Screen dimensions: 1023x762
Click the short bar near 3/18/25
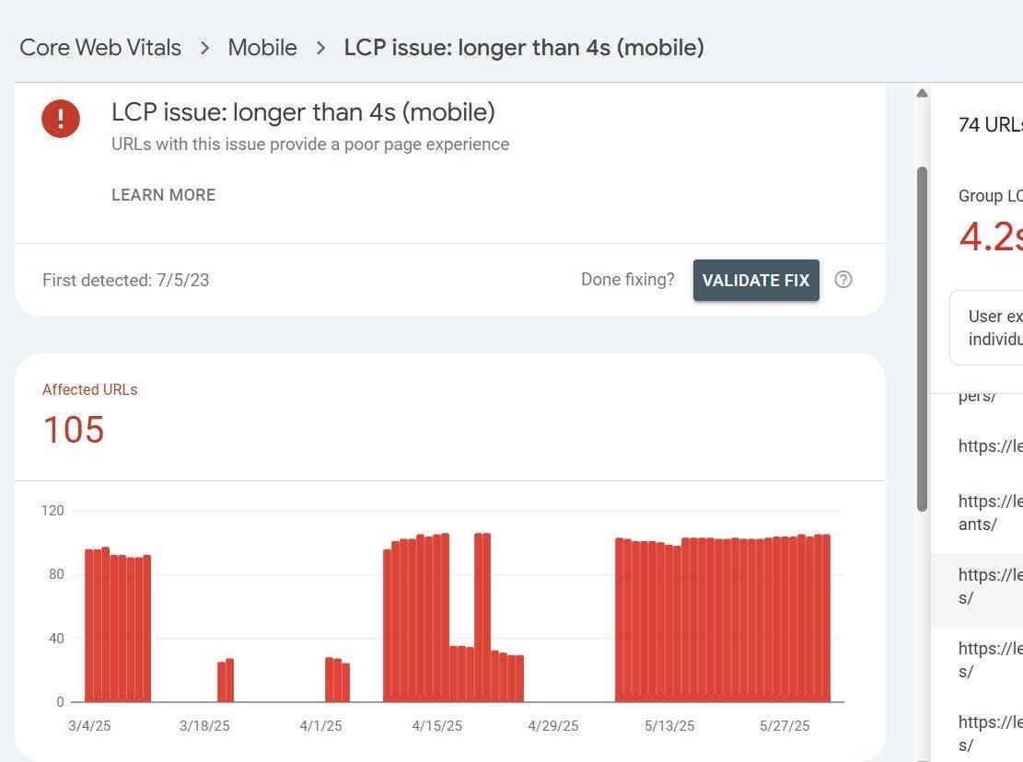click(x=222, y=682)
